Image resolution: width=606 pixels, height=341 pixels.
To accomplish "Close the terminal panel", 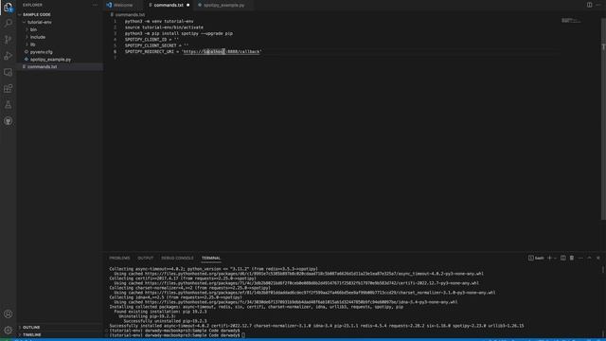I will point(598,258).
